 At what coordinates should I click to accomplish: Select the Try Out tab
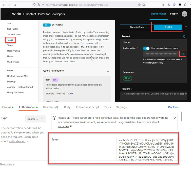click(x=168, y=27)
